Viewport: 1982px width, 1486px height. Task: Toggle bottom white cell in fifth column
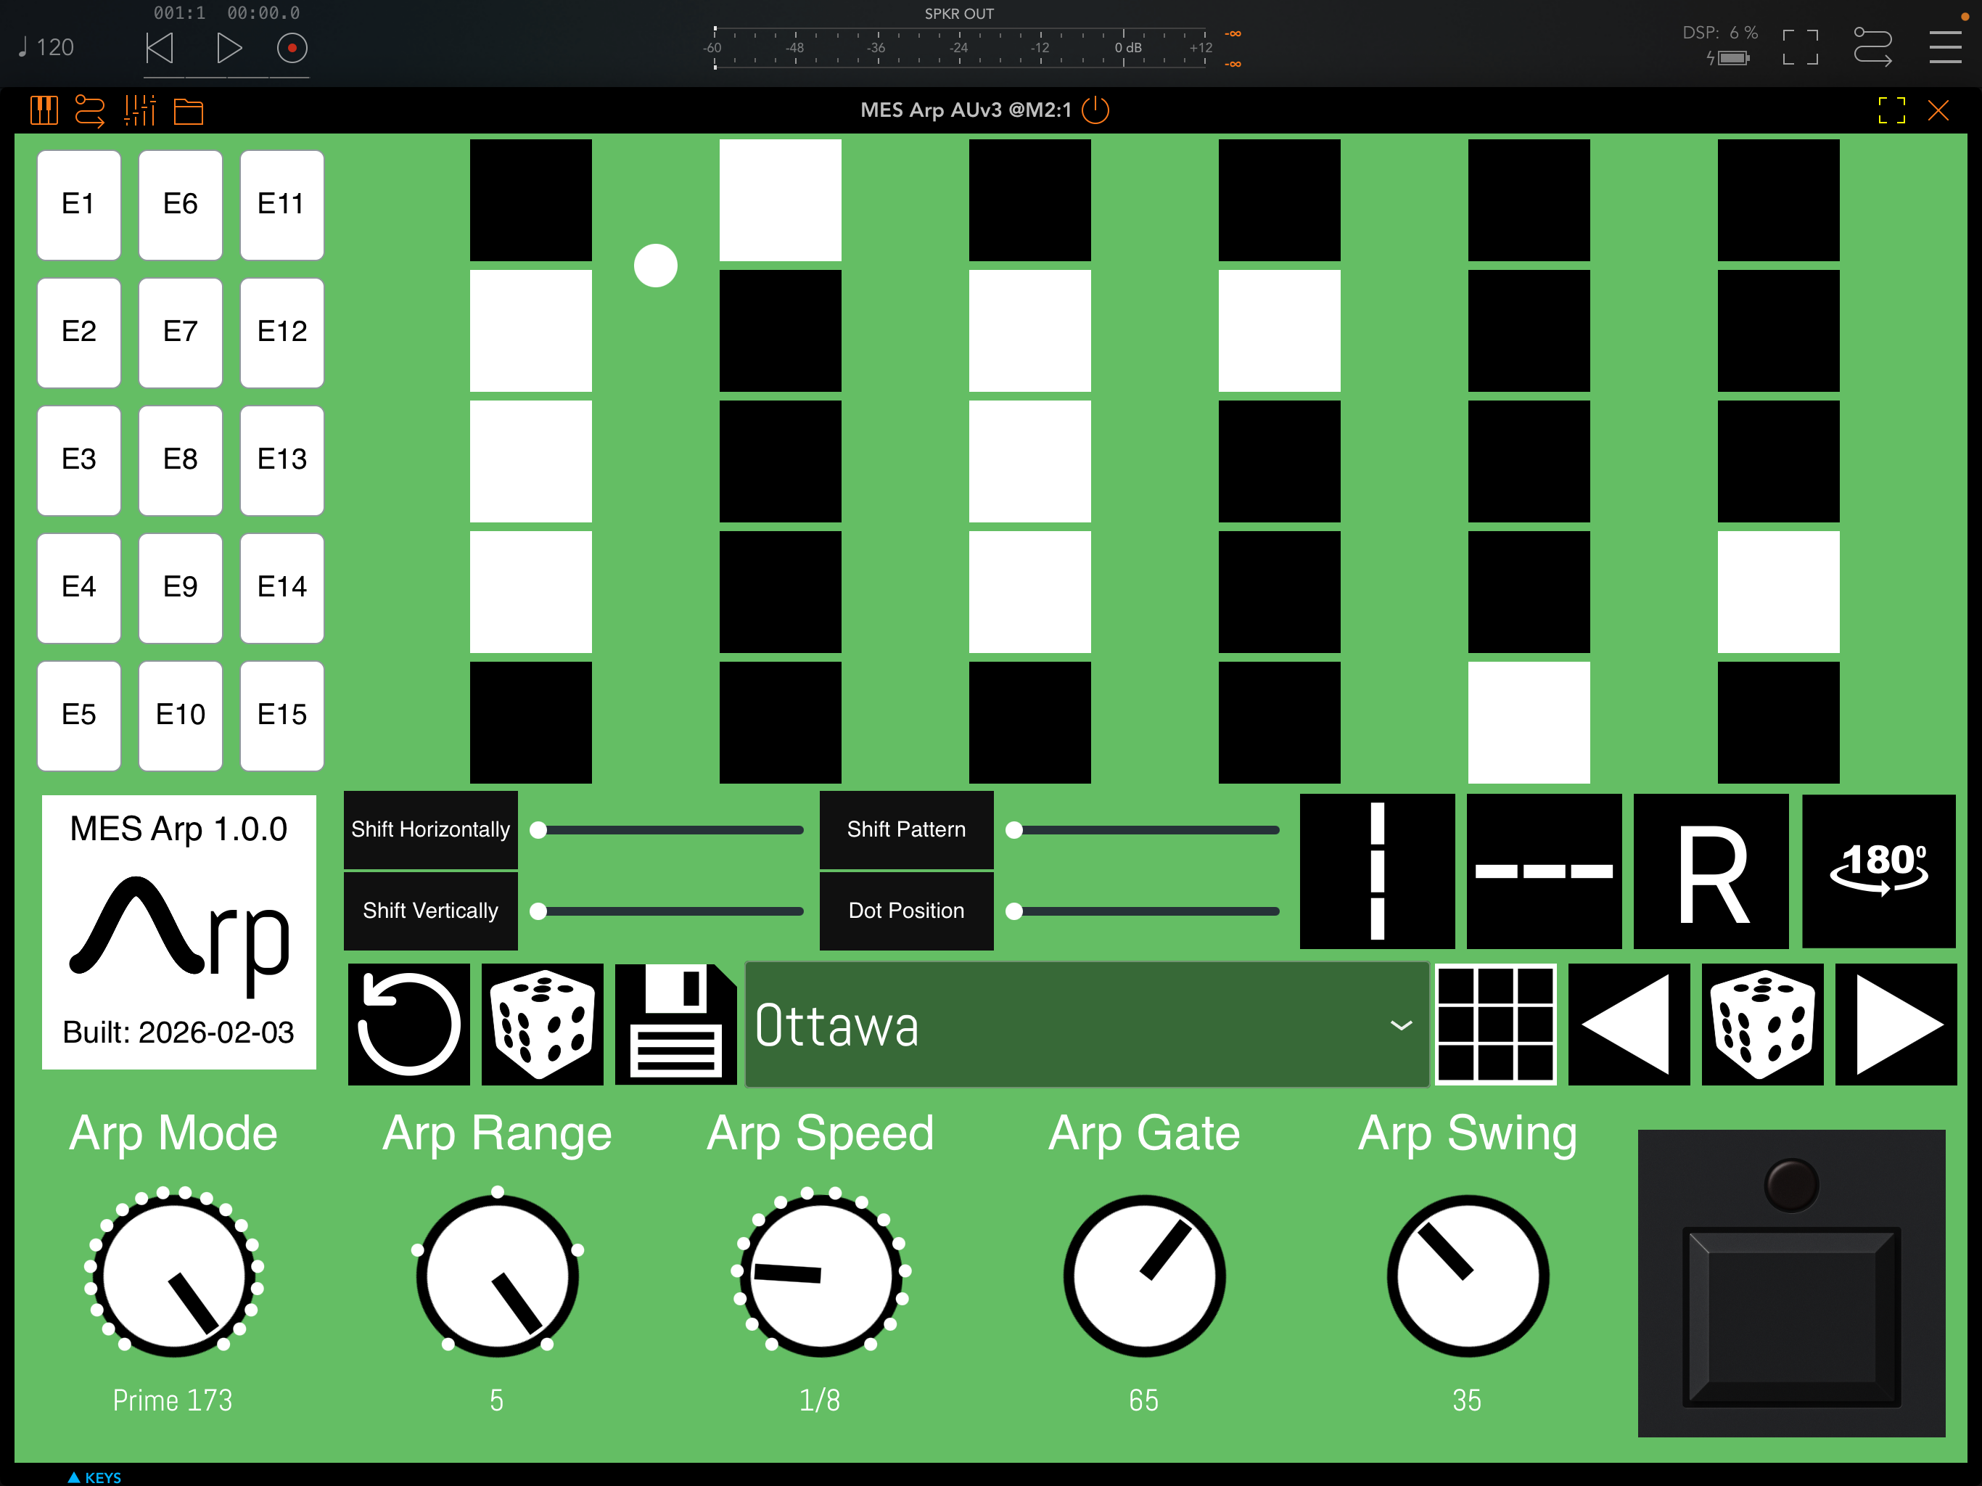point(1529,723)
